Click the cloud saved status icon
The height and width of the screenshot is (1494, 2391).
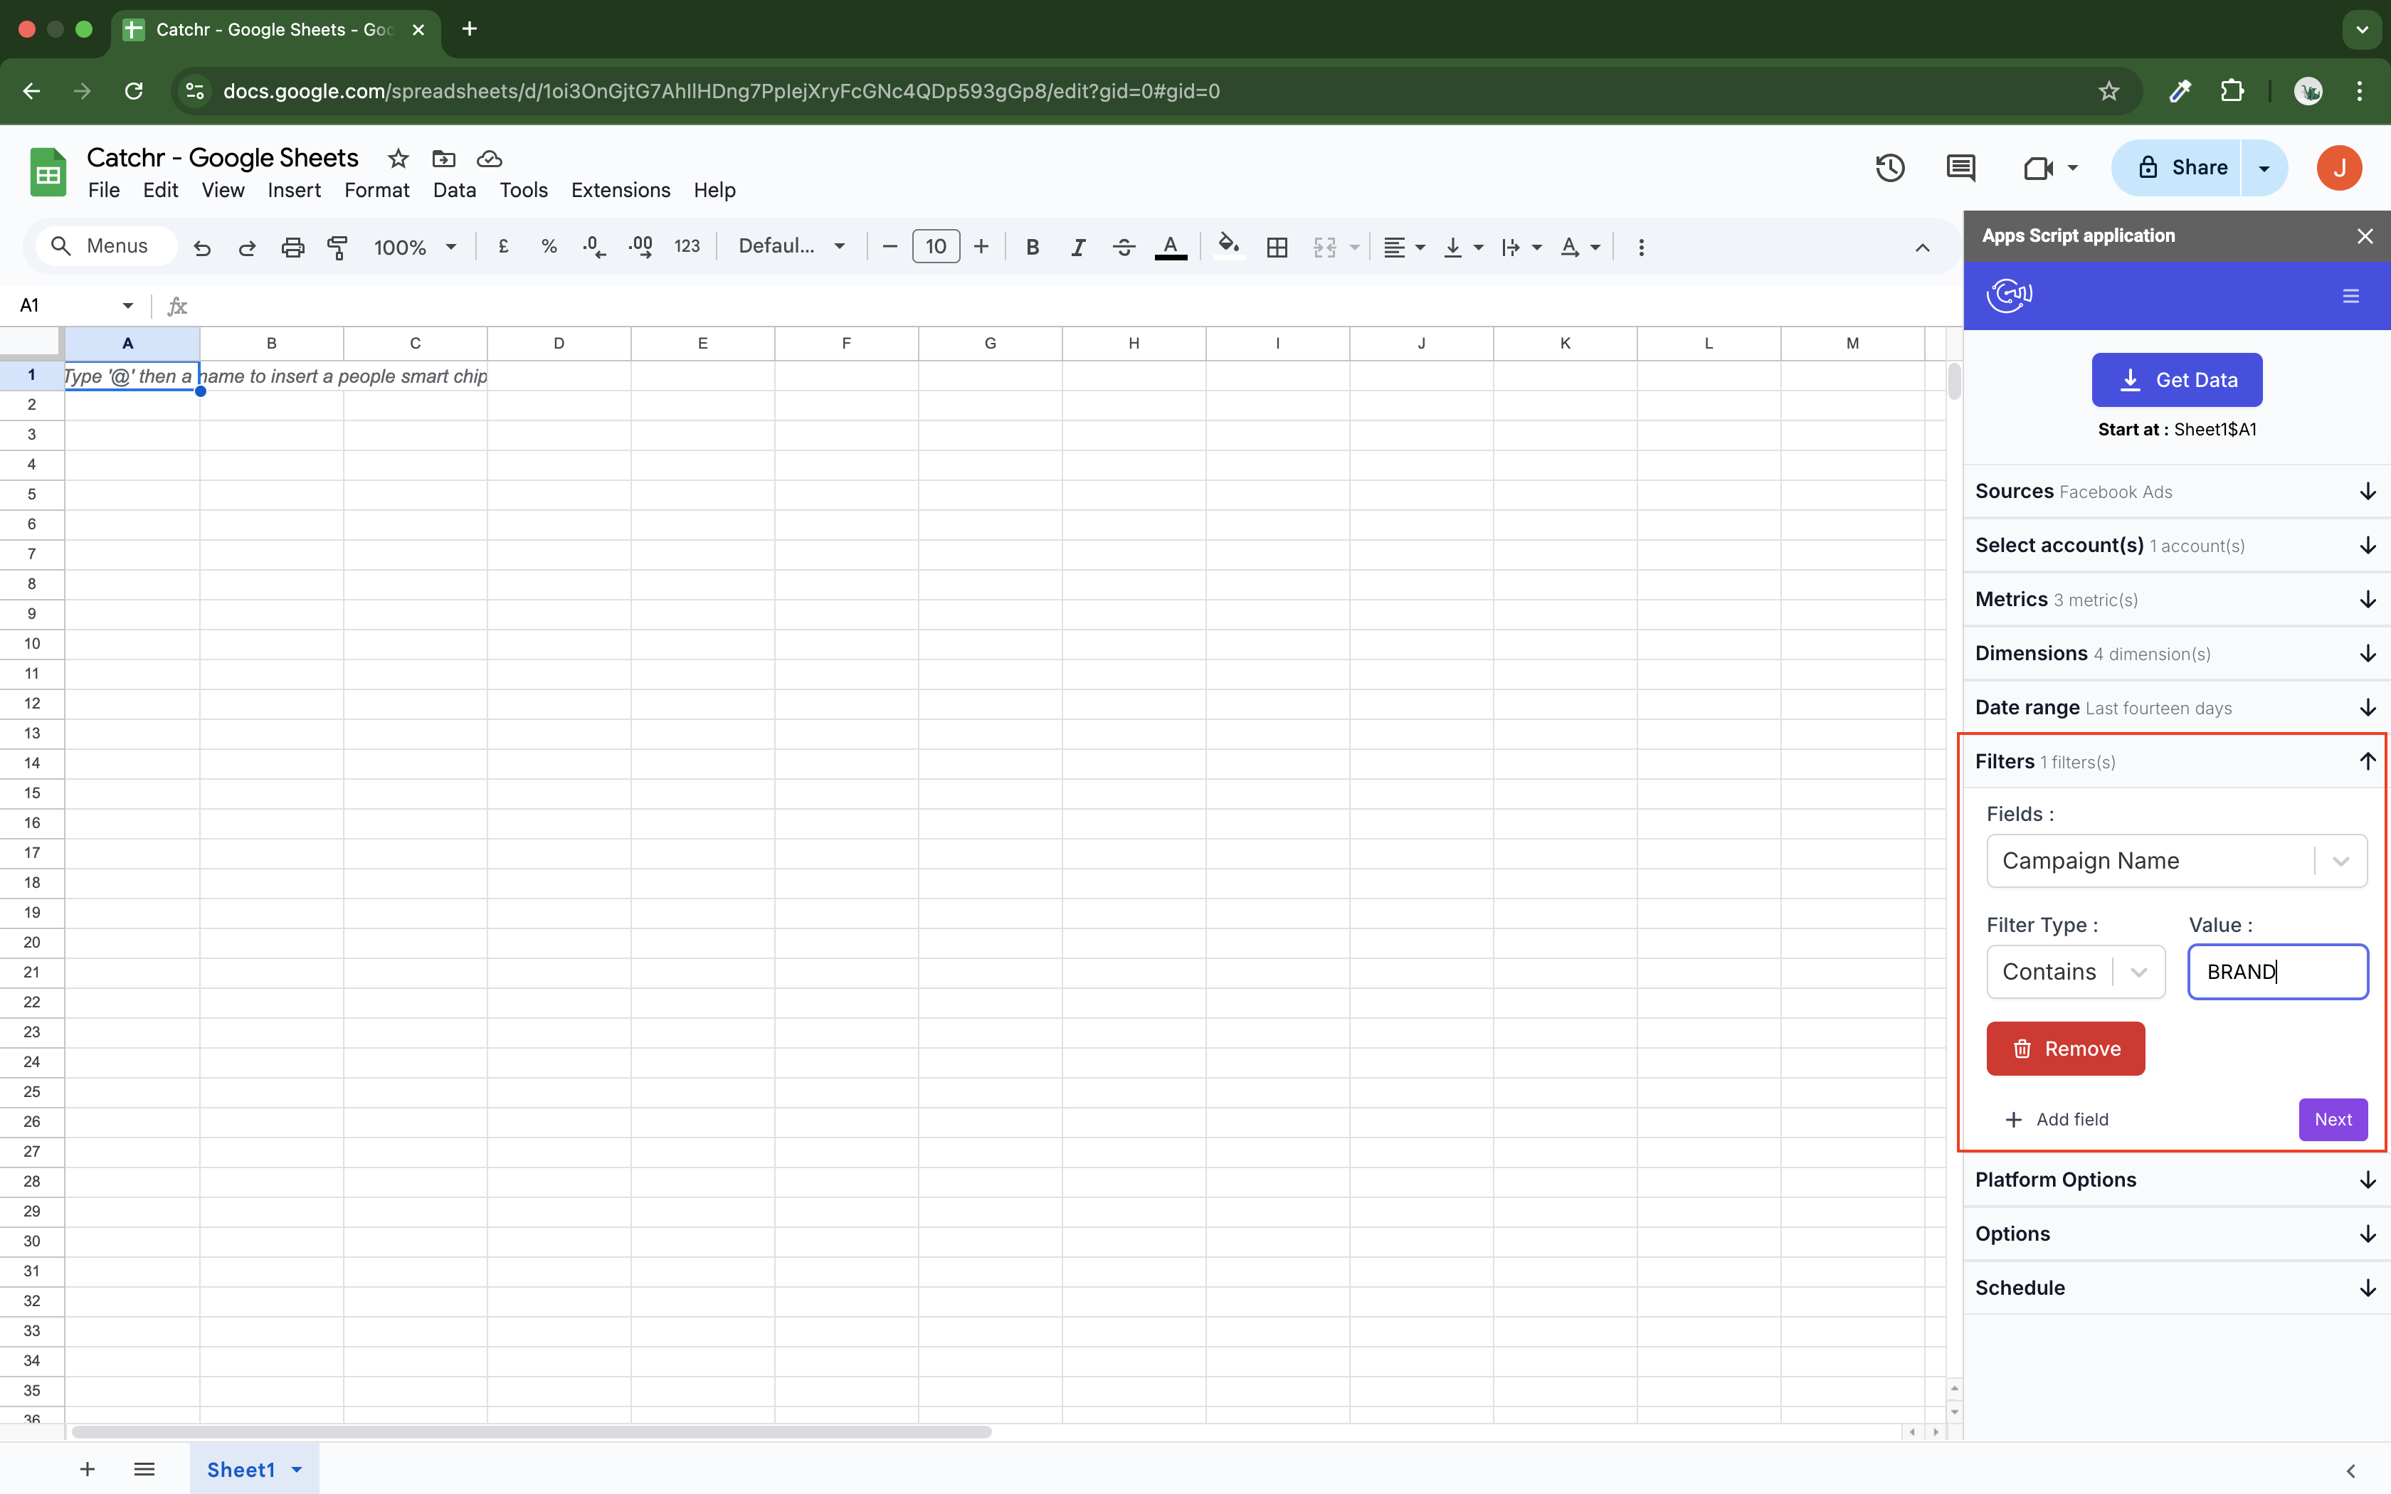click(489, 158)
